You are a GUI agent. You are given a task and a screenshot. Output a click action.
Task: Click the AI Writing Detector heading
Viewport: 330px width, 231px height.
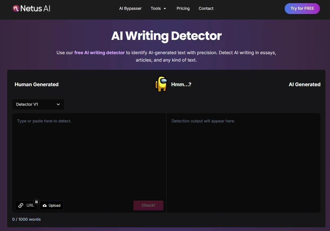click(166, 36)
